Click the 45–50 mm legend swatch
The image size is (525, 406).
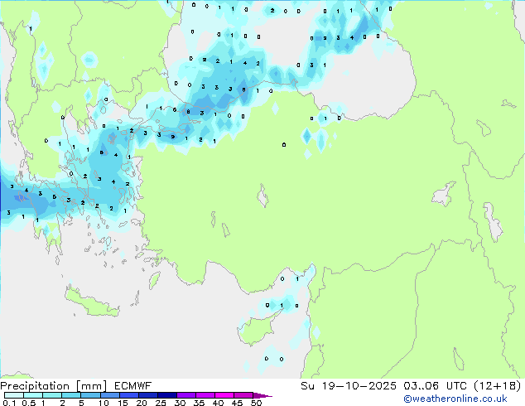coord(243,395)
